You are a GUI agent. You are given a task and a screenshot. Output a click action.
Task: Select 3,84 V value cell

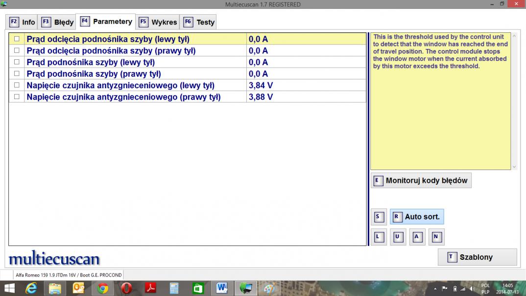[306, 85]
